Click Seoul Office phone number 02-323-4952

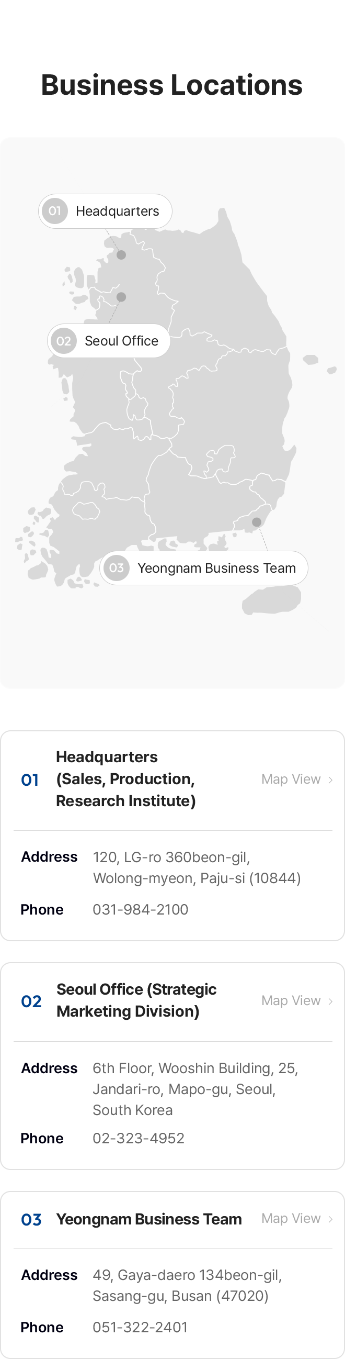[139, 1138]
